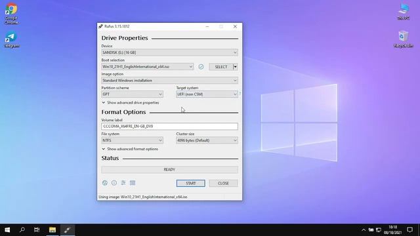Open the Rufus about info icon

point(114,183)
